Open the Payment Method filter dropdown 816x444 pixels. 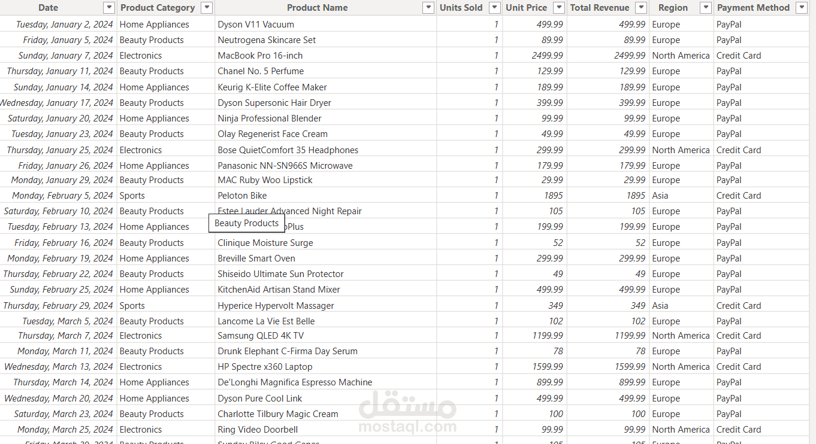[801, 8]
